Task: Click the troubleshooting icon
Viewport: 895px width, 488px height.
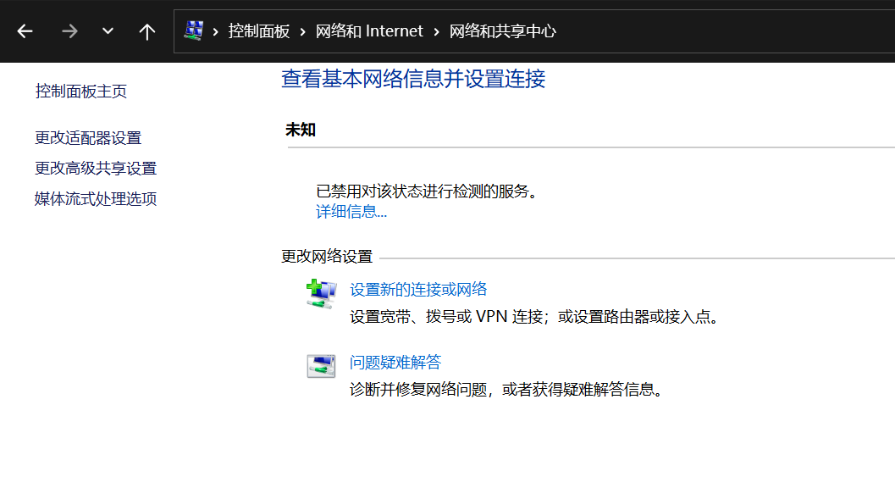Action: [322, 366]
